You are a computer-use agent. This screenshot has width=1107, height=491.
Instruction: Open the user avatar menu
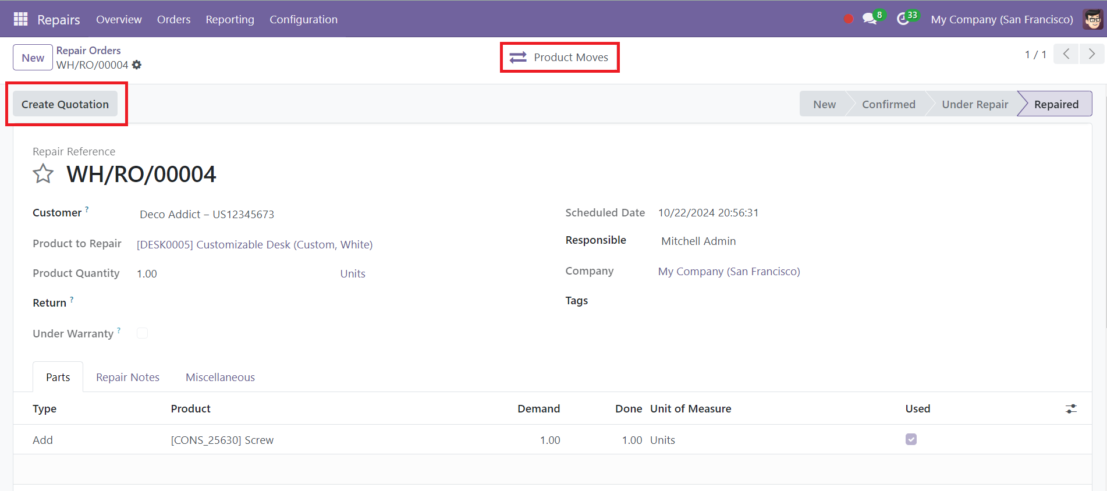pos(1093,19)
